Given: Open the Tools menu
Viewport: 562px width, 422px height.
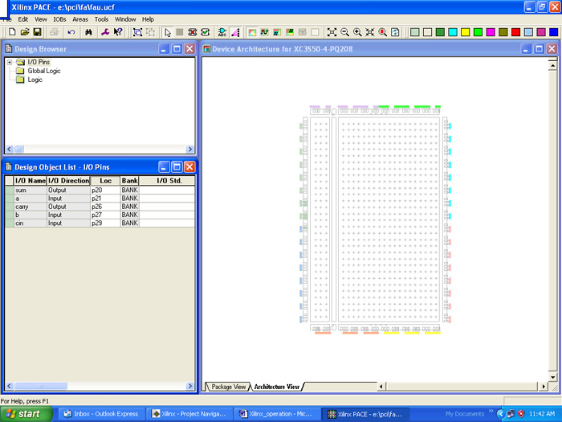Looking at the screenshot, I should [101, 19].
